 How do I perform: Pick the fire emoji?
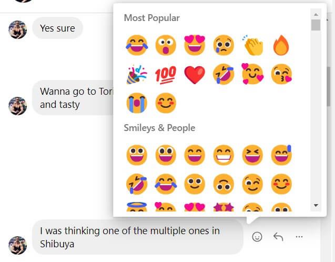[x=281, y=46]
